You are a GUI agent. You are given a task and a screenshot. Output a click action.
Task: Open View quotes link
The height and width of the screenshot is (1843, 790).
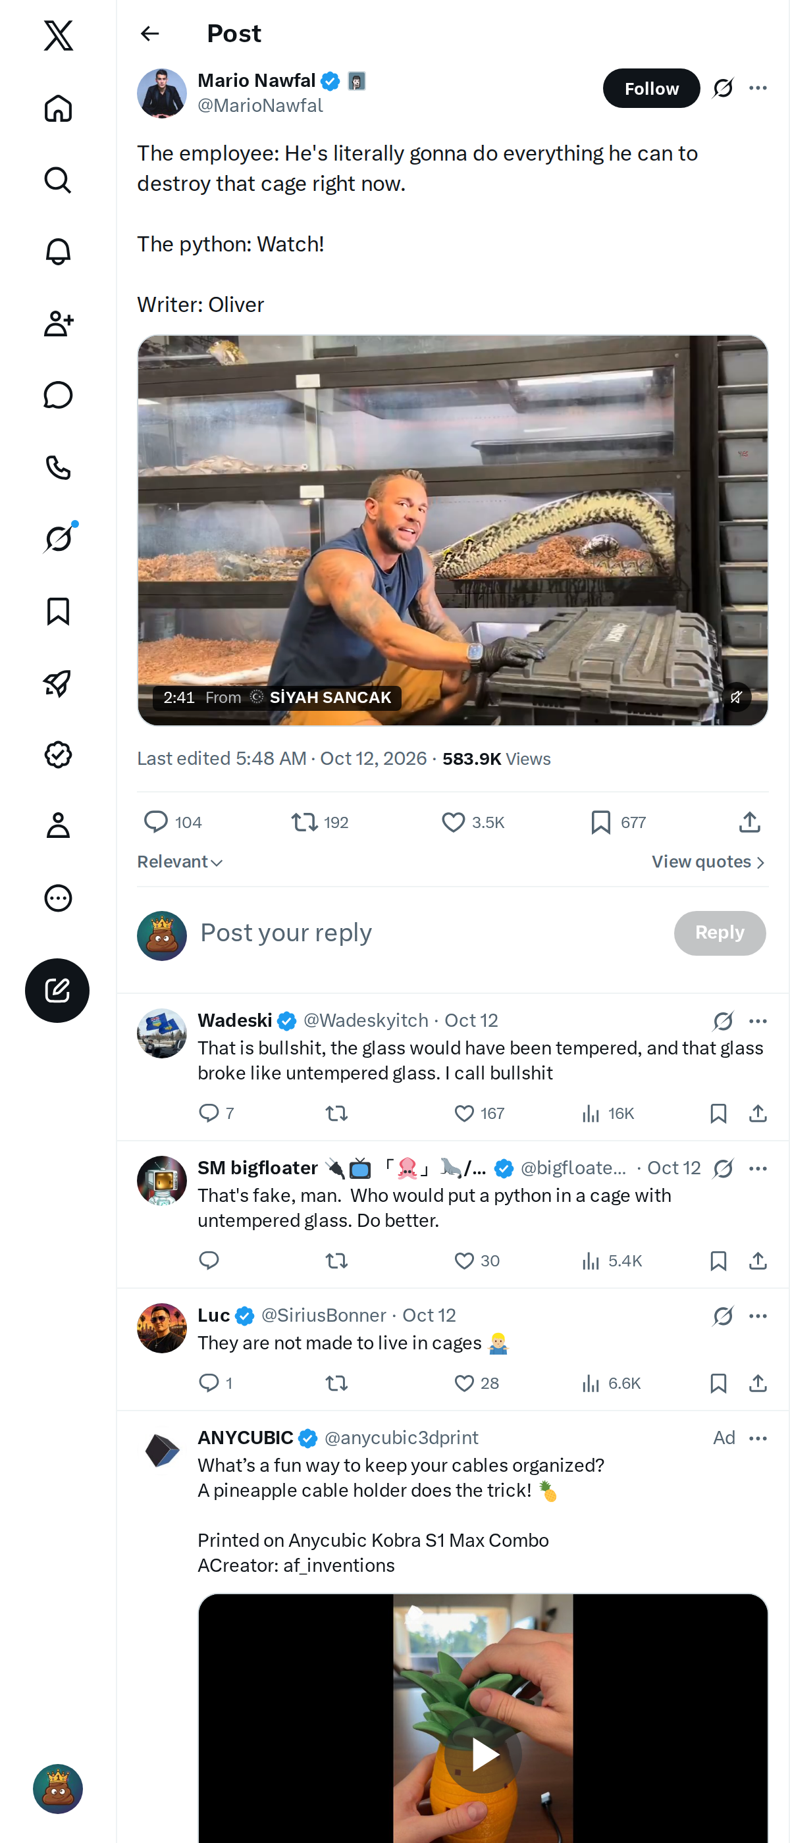(708, 862)
